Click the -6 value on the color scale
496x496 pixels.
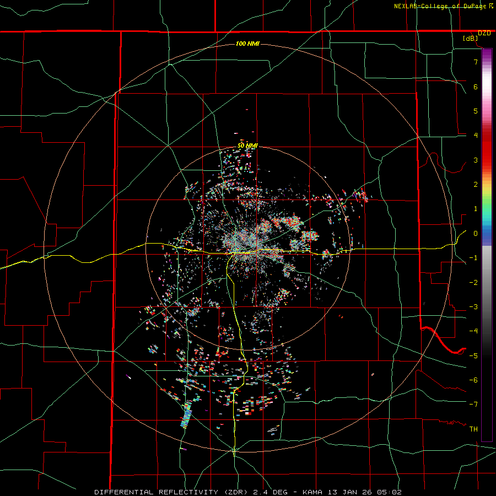[473, 380]
